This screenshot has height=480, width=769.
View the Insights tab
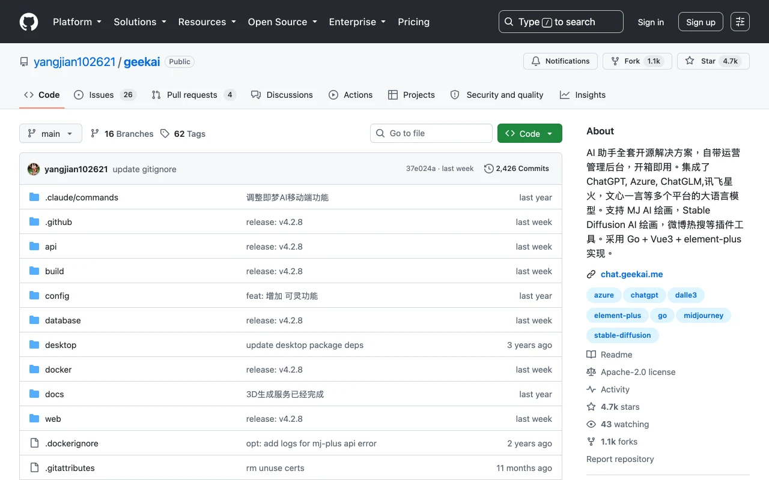point(583,95)
